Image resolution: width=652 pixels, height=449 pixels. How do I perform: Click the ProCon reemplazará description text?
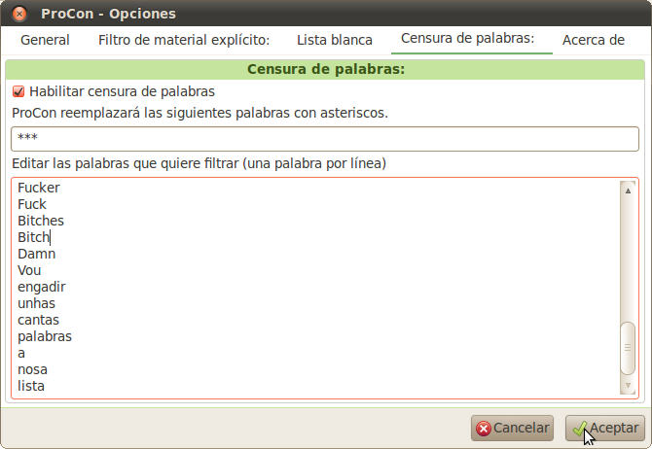(200, 113)
